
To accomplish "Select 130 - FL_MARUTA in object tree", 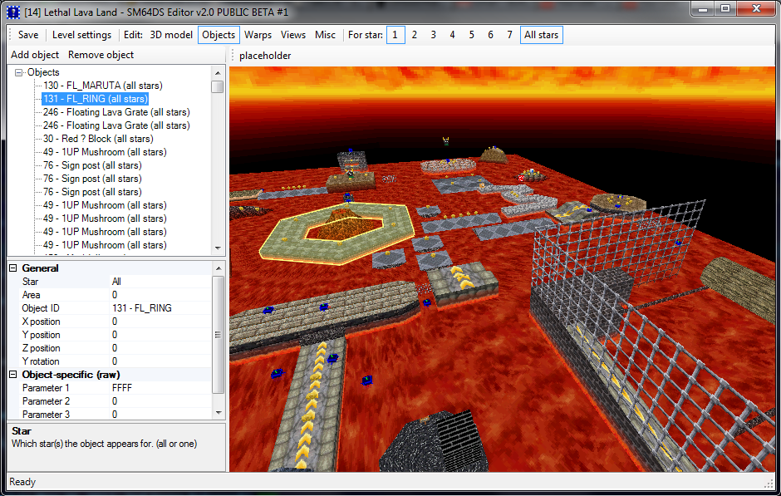I will coord(102,86).
